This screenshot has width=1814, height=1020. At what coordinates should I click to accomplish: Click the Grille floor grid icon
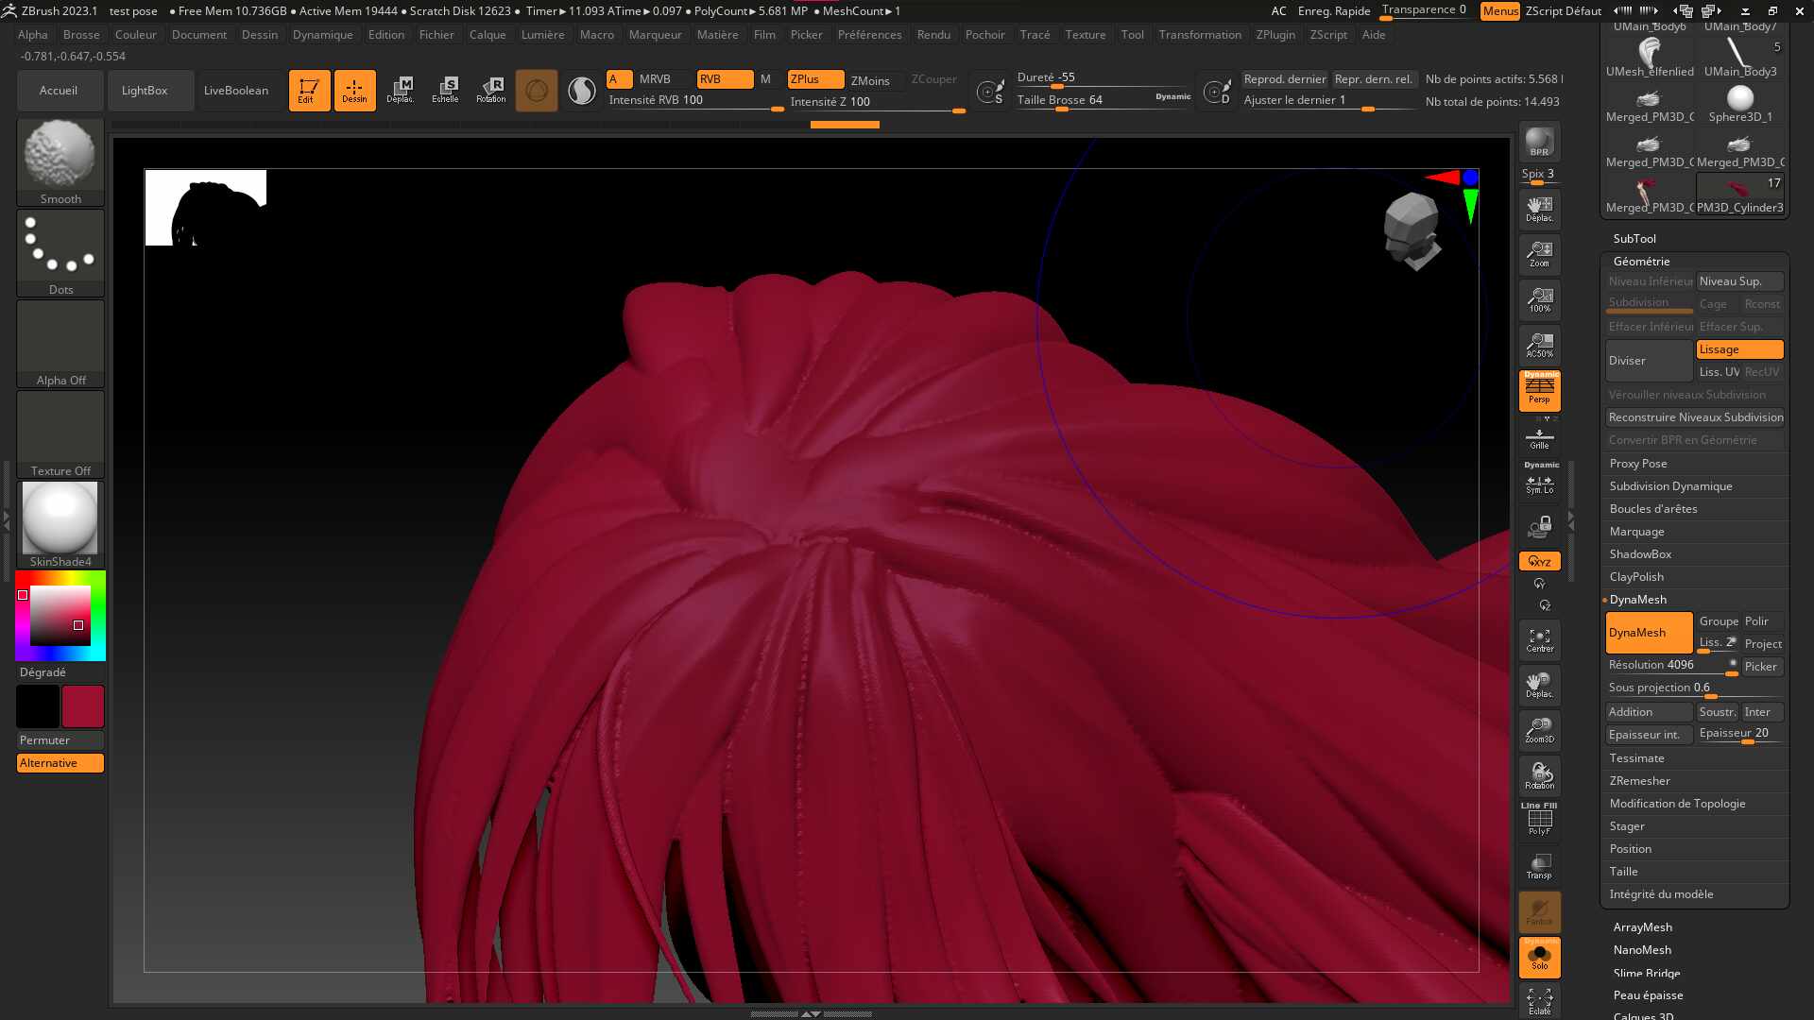[1539, 438]
